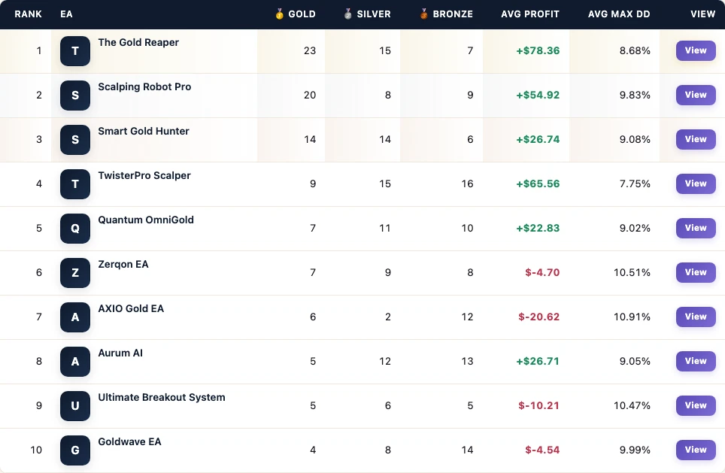The width and height of the screenshot is (725, 473).
Task: Select the VIEW column header
Action: pyautogui.click(x=702, y=14)
